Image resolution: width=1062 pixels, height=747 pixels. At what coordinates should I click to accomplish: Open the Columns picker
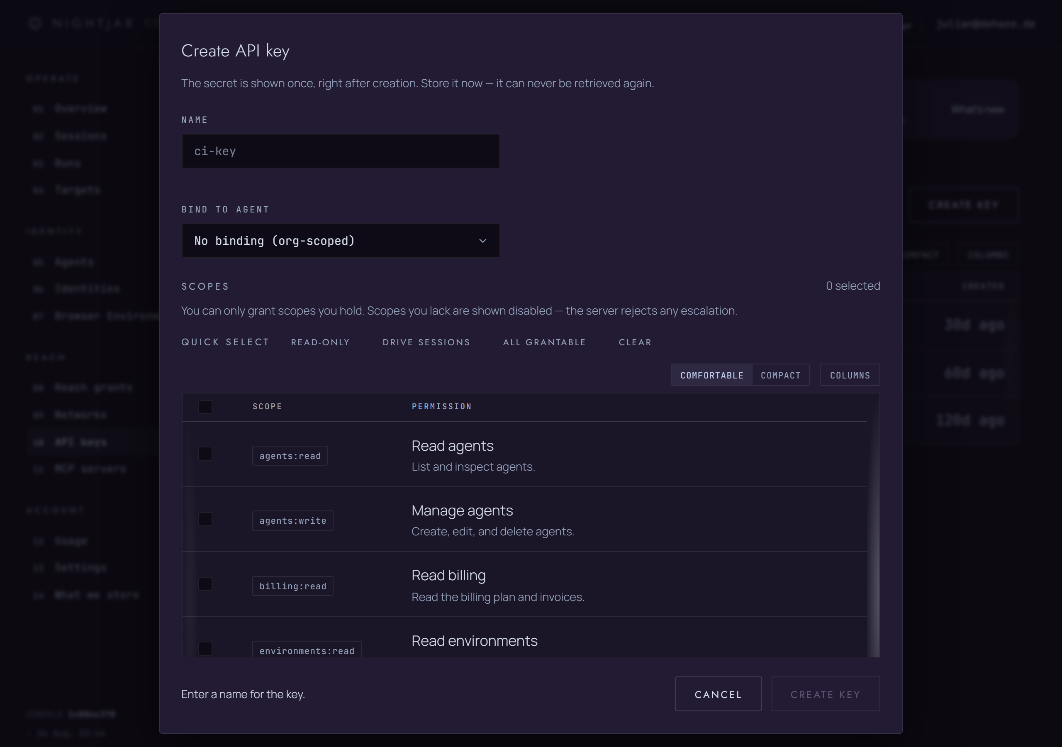tap(850, 375)
